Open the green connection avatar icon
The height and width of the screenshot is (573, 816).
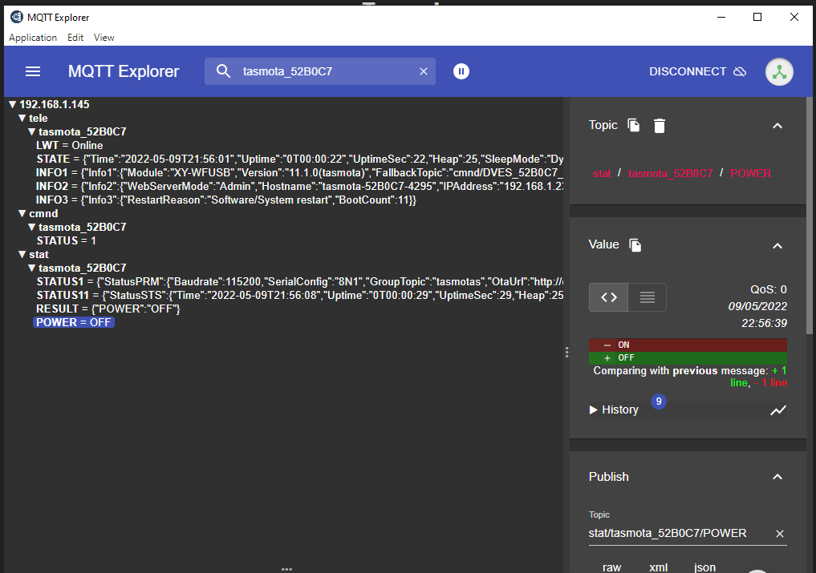click(779, 72)
